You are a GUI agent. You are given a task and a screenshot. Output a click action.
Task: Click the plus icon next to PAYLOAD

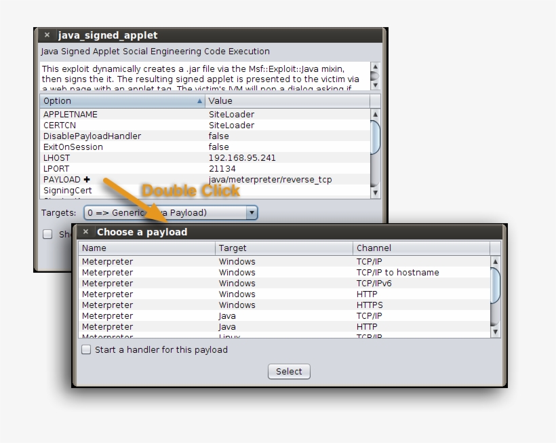(x=86, y=179)
